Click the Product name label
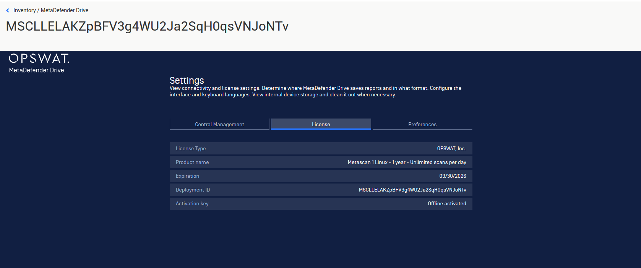 pyautogui.click(x=192, y=162)
